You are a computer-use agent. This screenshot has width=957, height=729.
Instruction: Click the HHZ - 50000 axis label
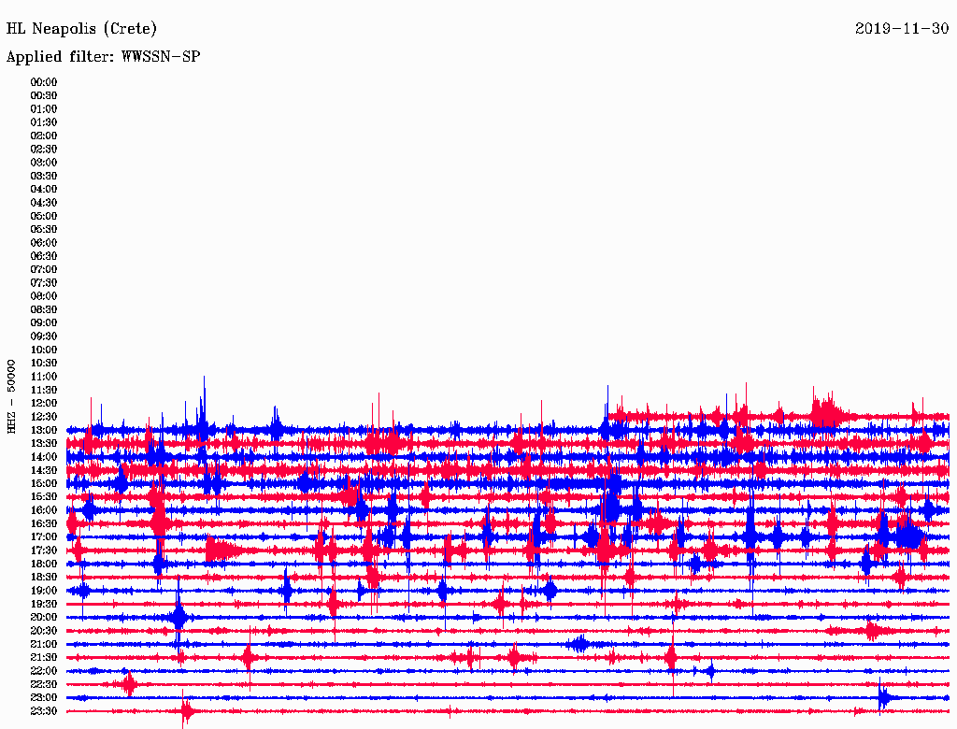11,396
